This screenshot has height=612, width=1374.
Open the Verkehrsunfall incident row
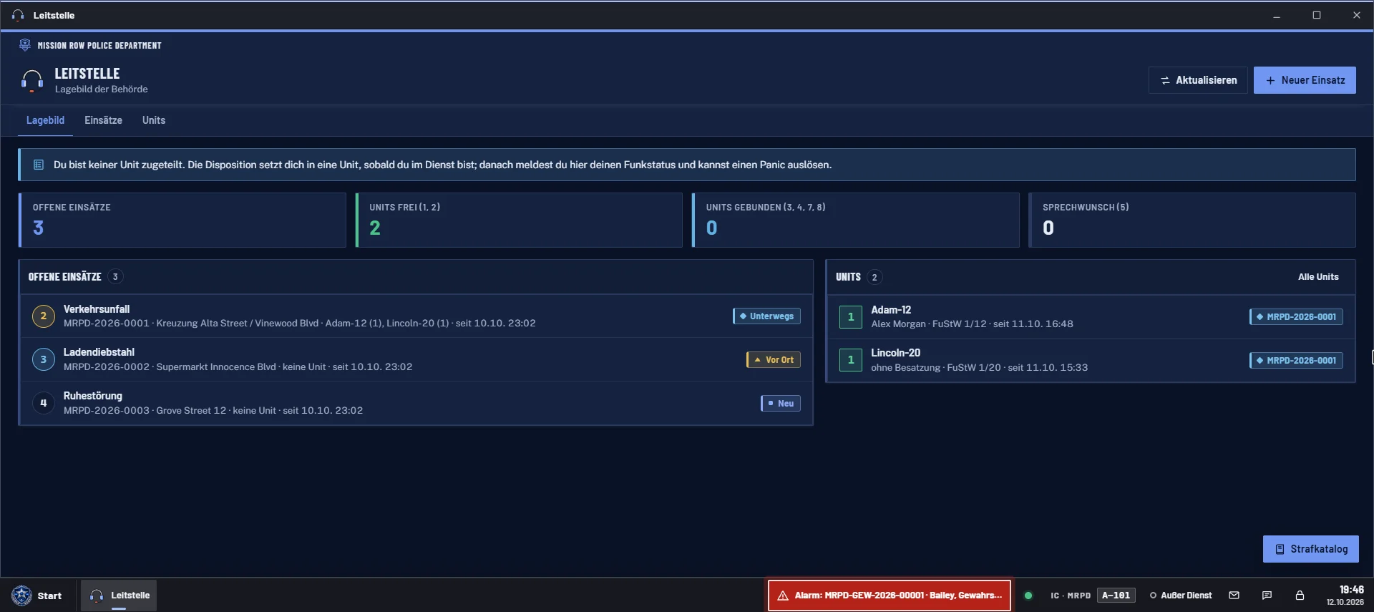(x=416, y=316)
